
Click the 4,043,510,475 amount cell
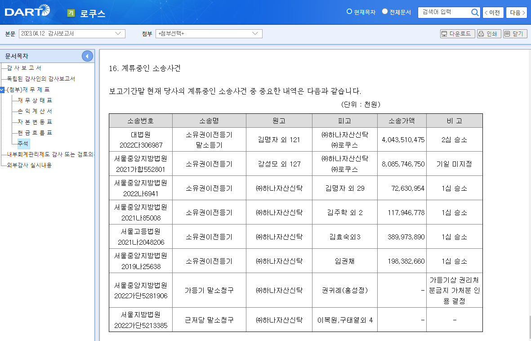(403, 139)
